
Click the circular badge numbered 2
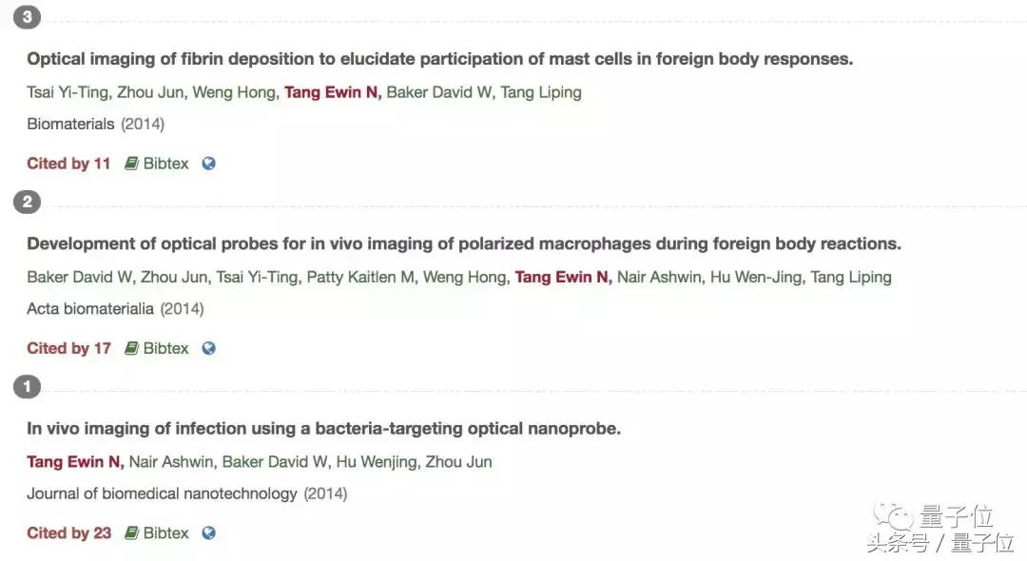pos(27,202)
